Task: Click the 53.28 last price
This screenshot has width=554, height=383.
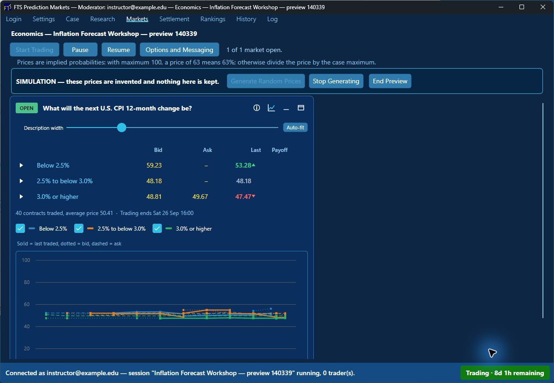Action: pos(243,165)
